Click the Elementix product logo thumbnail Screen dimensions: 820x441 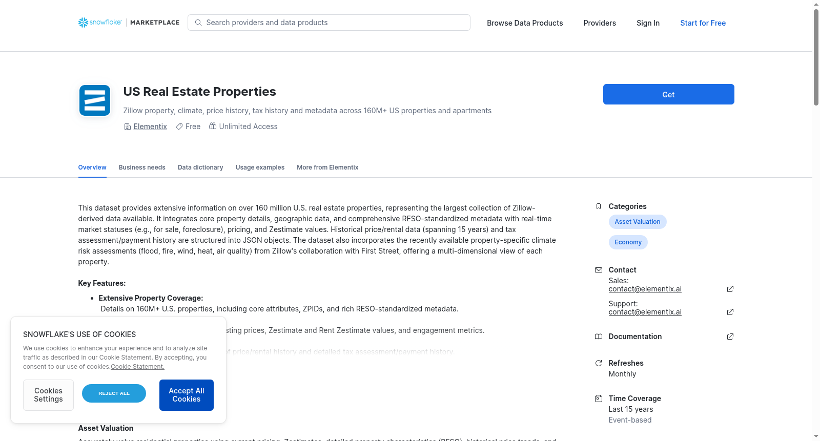(95, 100)
